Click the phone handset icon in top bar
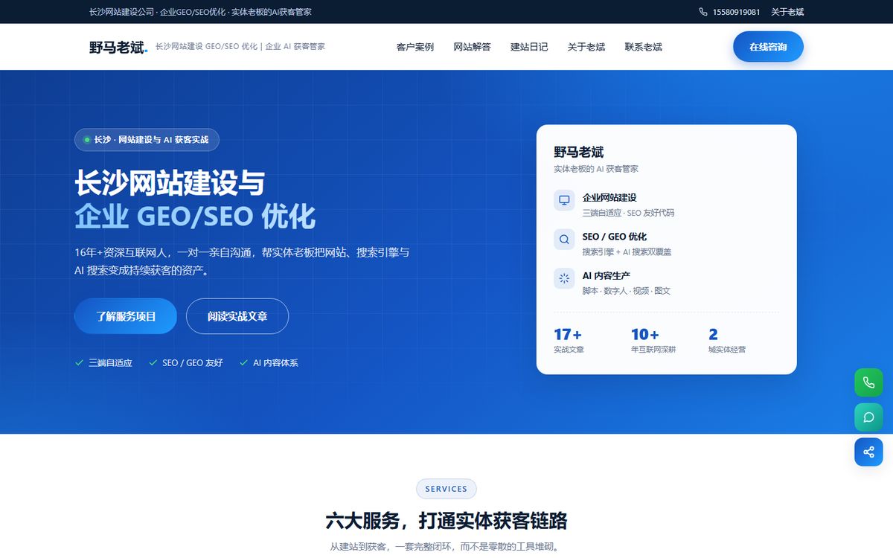 703,12
